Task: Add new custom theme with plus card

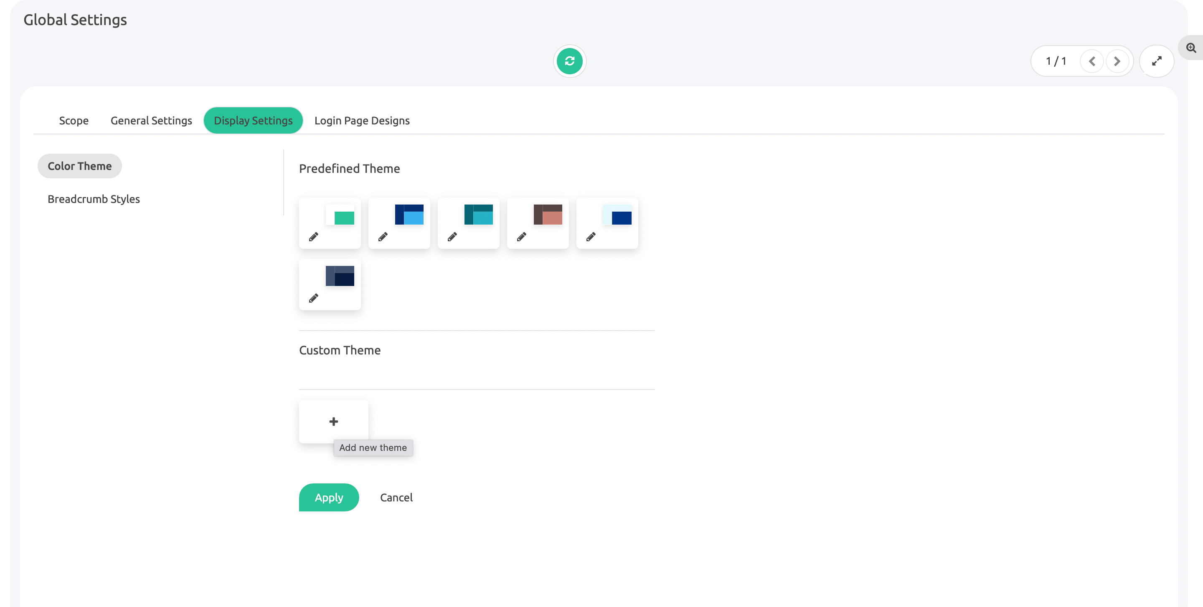Action: pyautogui.click(x=333, y=421)
